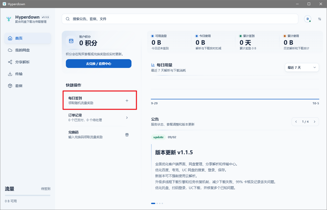Click the 流量 usage progress bar
Screen dimensions: 327x210
(28, 195)
